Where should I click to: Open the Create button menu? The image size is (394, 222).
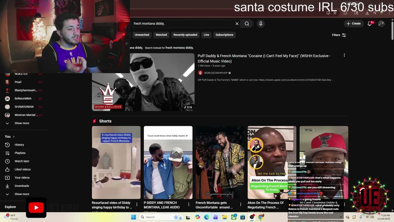click(x=353, y=23)
